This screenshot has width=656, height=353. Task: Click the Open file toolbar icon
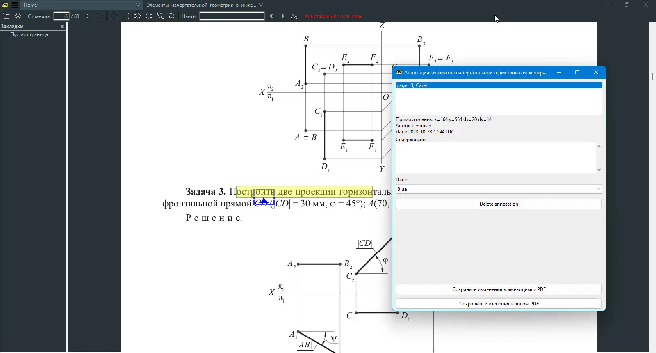[7, 16]
